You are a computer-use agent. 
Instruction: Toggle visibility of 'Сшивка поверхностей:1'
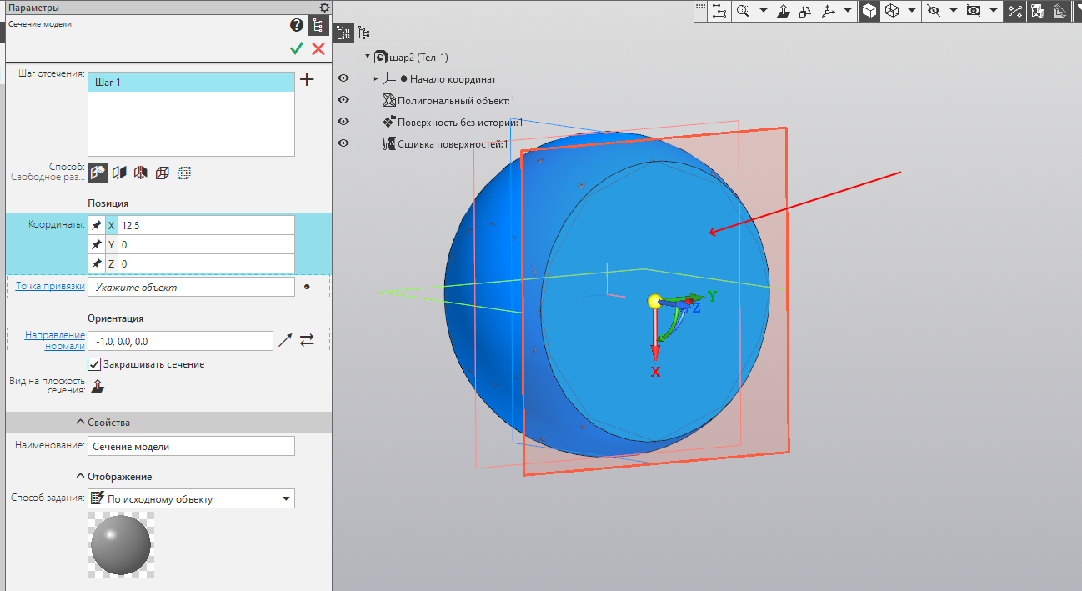(343, 143)
